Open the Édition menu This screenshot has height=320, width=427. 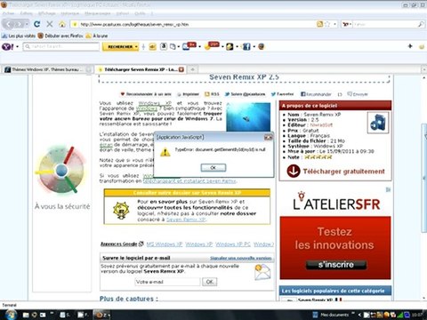27,13
